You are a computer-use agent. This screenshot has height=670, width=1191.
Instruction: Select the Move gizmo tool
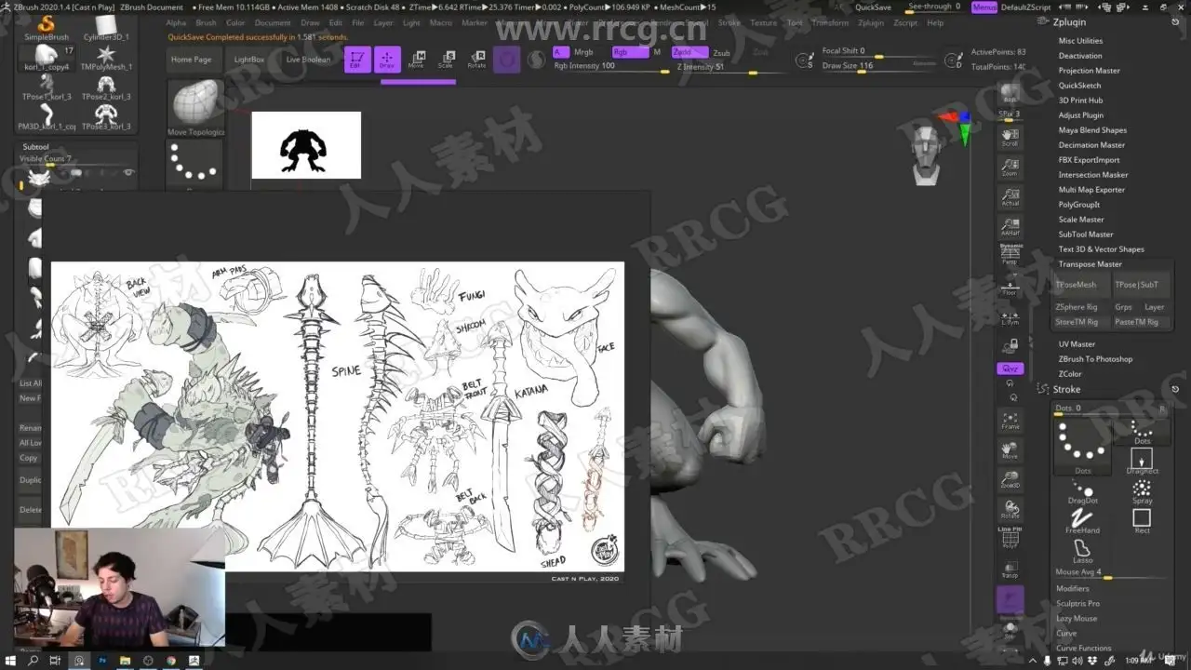[416, 60]
